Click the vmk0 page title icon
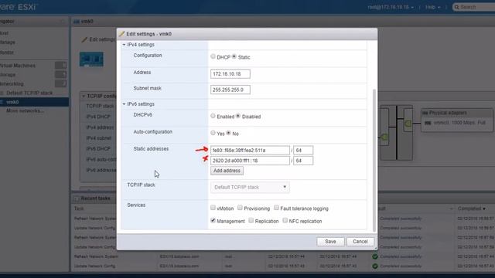The height and width of the screenshot is (278, 495). [76, 22]
